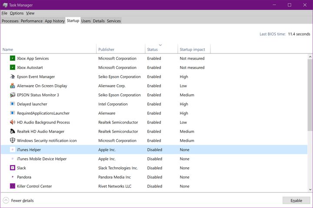
Task: Click the list scrollbar up arrow
Action: point(310,57)
